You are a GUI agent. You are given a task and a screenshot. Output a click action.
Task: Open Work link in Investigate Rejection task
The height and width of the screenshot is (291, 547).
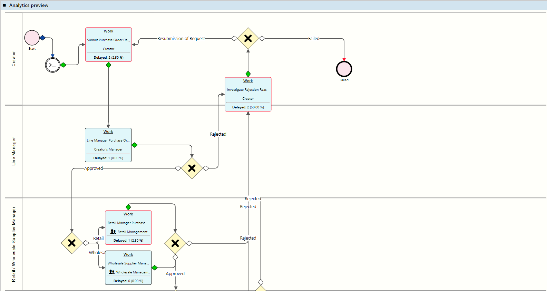pyautogui.click(x=248, y=81)
